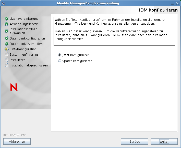The image size is (181, 148).
Task: Click the window icon in the title bar
Action: click(4, 3)
